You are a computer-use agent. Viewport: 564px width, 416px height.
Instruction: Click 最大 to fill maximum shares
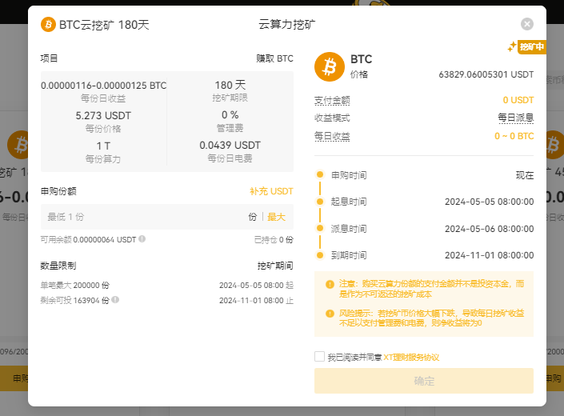pos(276,217)
